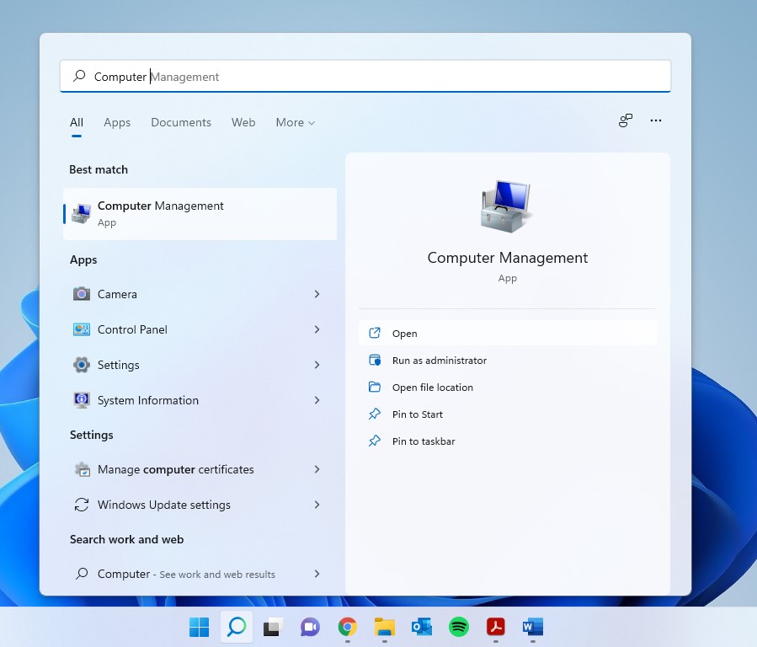
Task: Open Outlook from the taskbar
Action: coord(421,627)
